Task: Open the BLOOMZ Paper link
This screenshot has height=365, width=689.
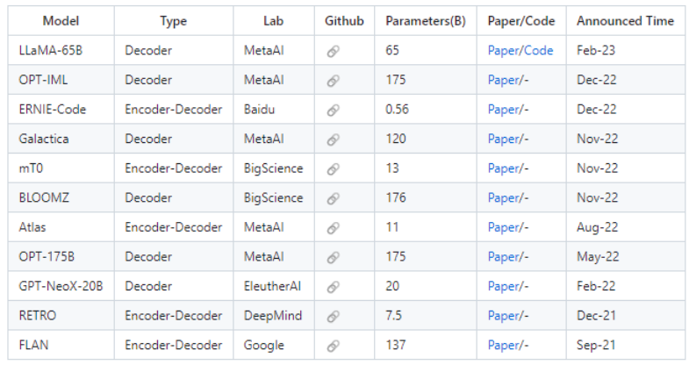Action: coord(503,198)
